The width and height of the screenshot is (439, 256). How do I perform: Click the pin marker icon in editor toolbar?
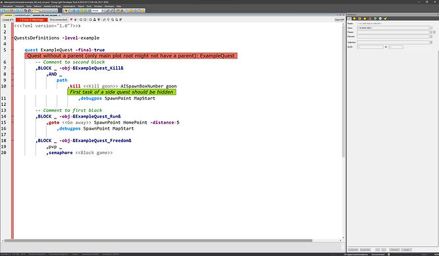[109, 20]
